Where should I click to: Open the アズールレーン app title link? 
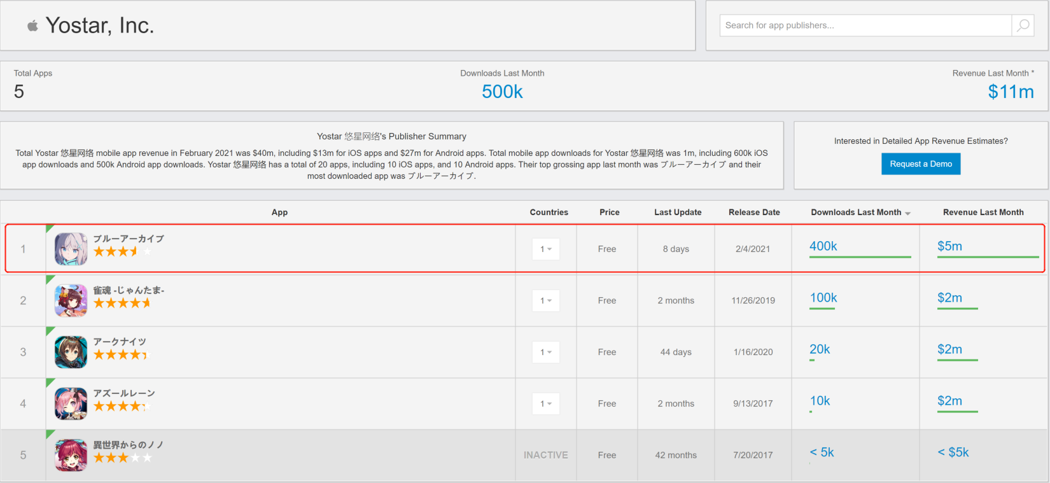click(x=124, y=393)
